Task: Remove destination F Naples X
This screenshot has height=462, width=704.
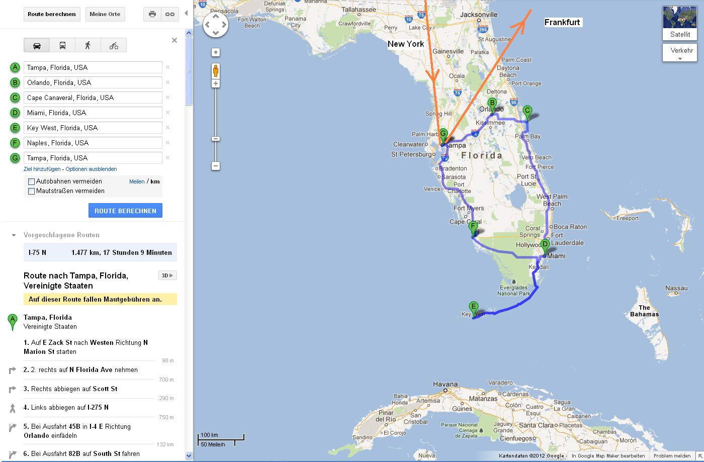Action: (x=168, y=143)
